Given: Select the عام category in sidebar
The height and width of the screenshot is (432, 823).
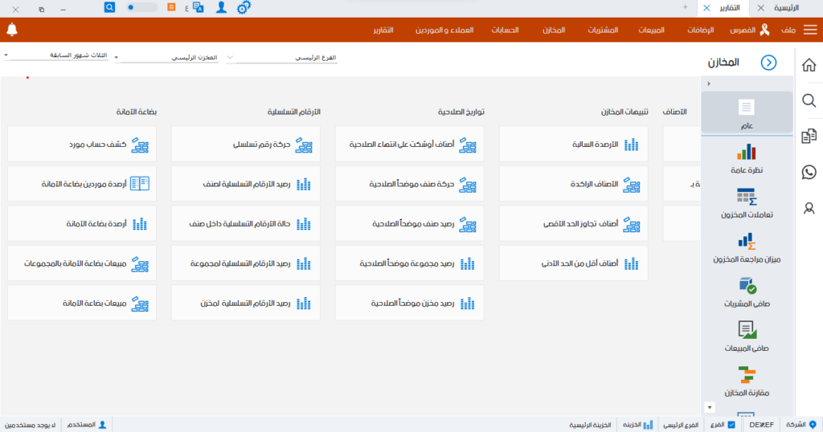Looking at the screenshot, I should (x=747, y=112).
